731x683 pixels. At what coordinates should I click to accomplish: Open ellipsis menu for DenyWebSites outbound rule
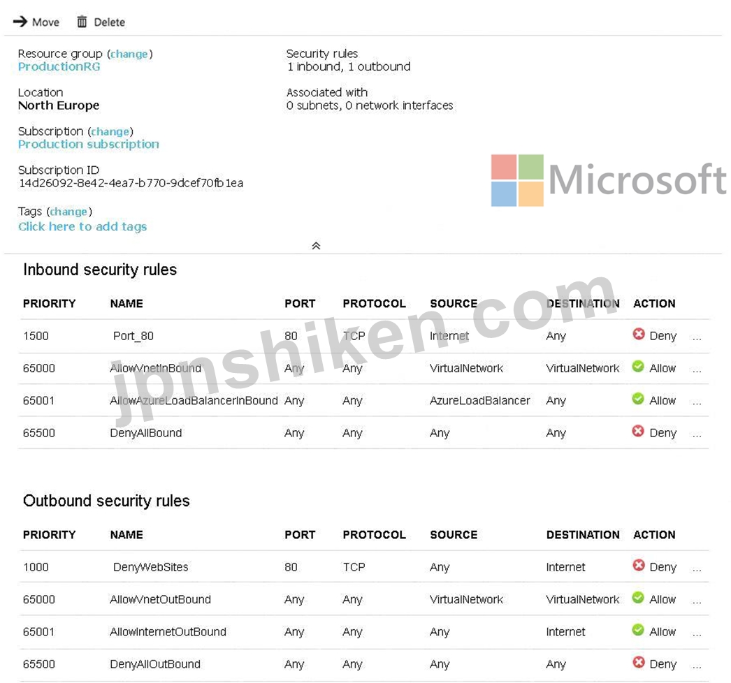click(x=696, y=568)
